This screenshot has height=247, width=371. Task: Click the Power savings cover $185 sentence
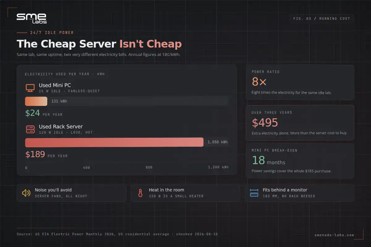coord(292,171)
